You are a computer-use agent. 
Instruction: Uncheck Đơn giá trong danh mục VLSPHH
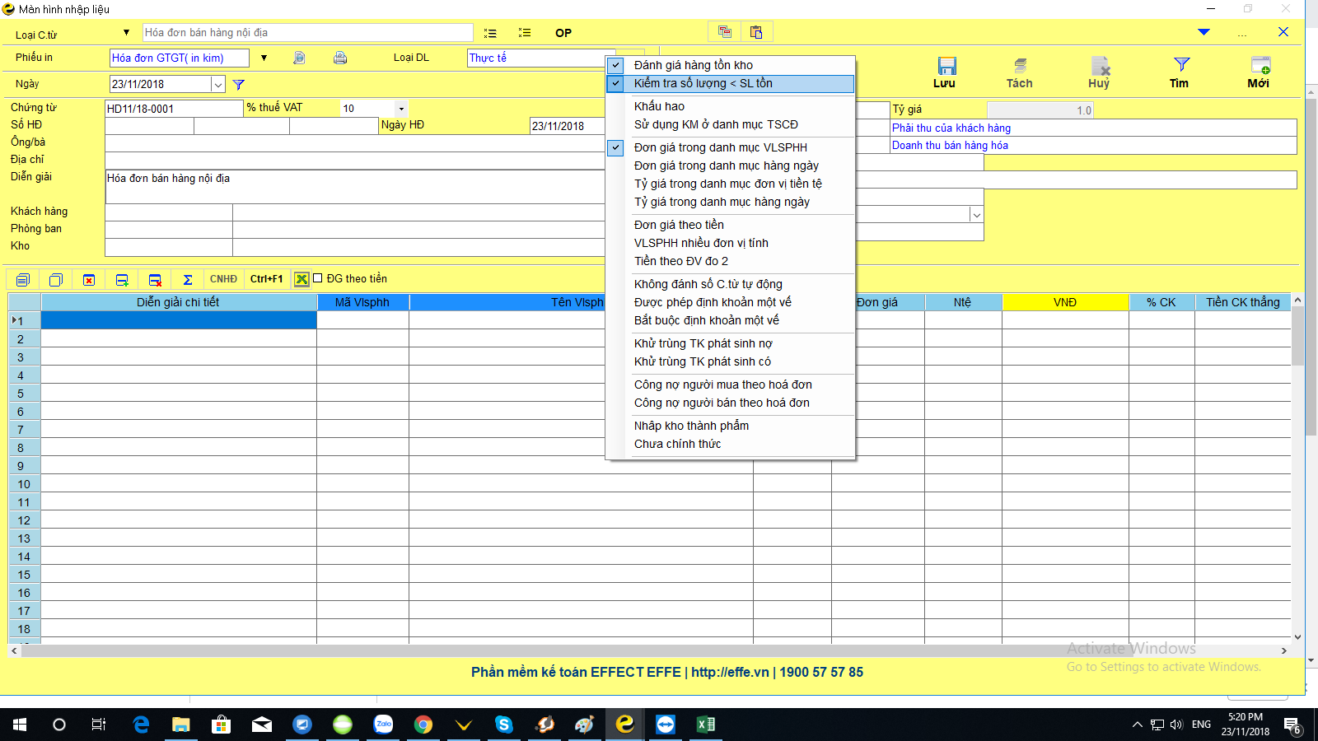tap(730, 147)
